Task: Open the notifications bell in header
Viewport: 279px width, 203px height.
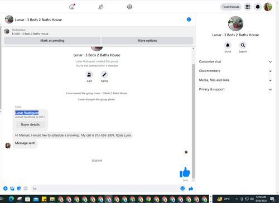Action: pos(258,7)
